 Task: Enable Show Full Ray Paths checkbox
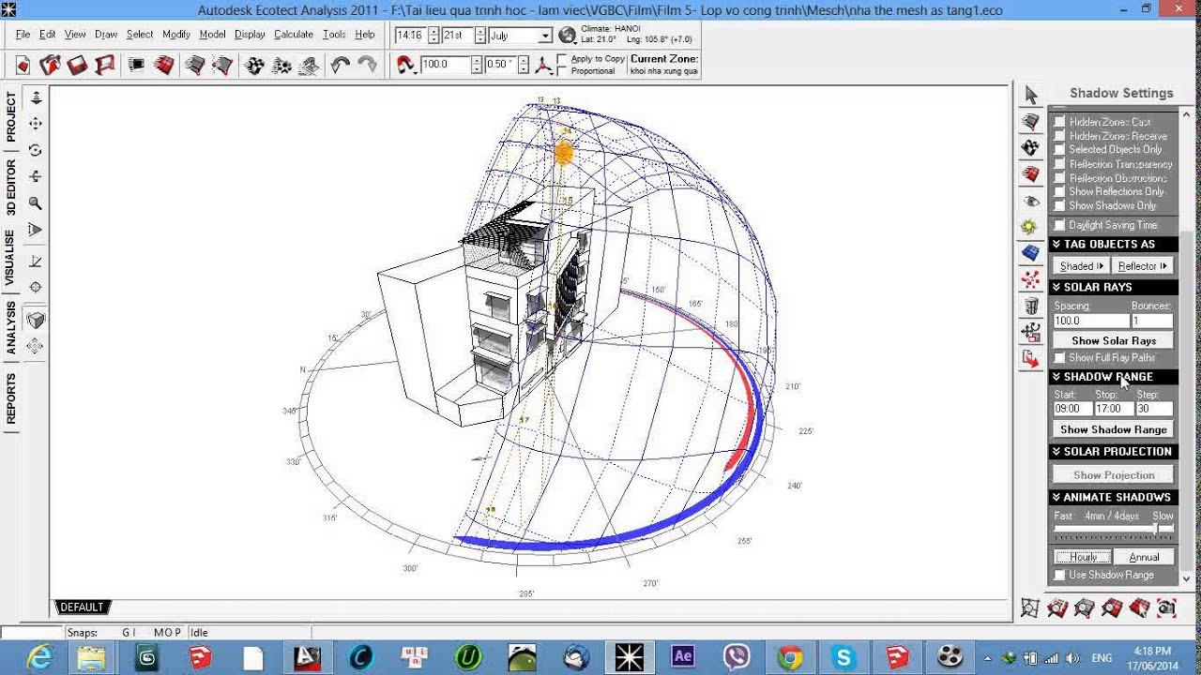[x=1060, y=358]
